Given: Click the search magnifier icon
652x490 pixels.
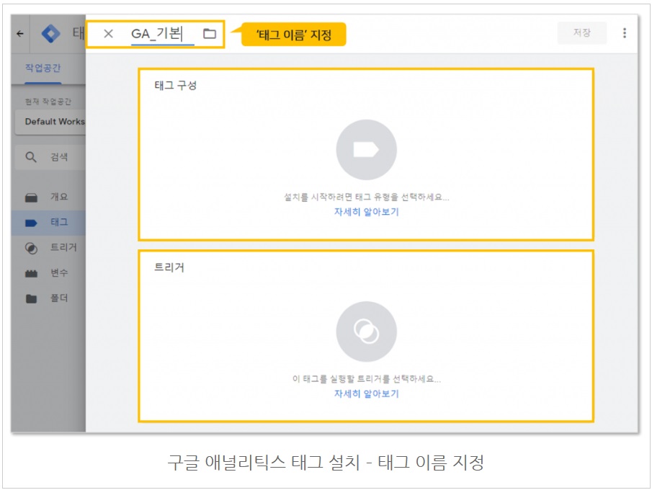Looking at the screenshot, I should click(x=31, y=157).
